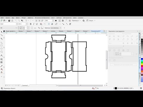Toggle Underline text formatting
The height and width of the screenshot is (107, 143).
[x=37, y=24]
